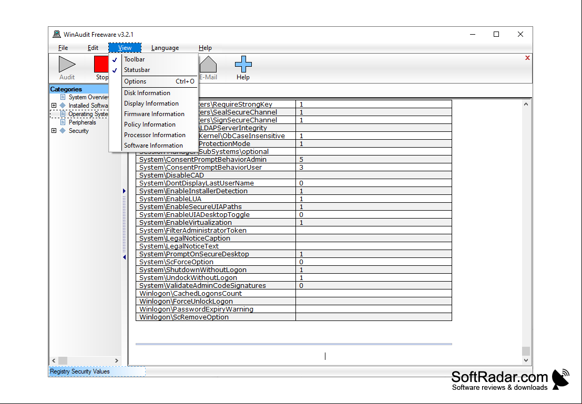Click the Categories pane right scroll arrow
The height and width of the screenshot is (404, 582).
point(117,360)
